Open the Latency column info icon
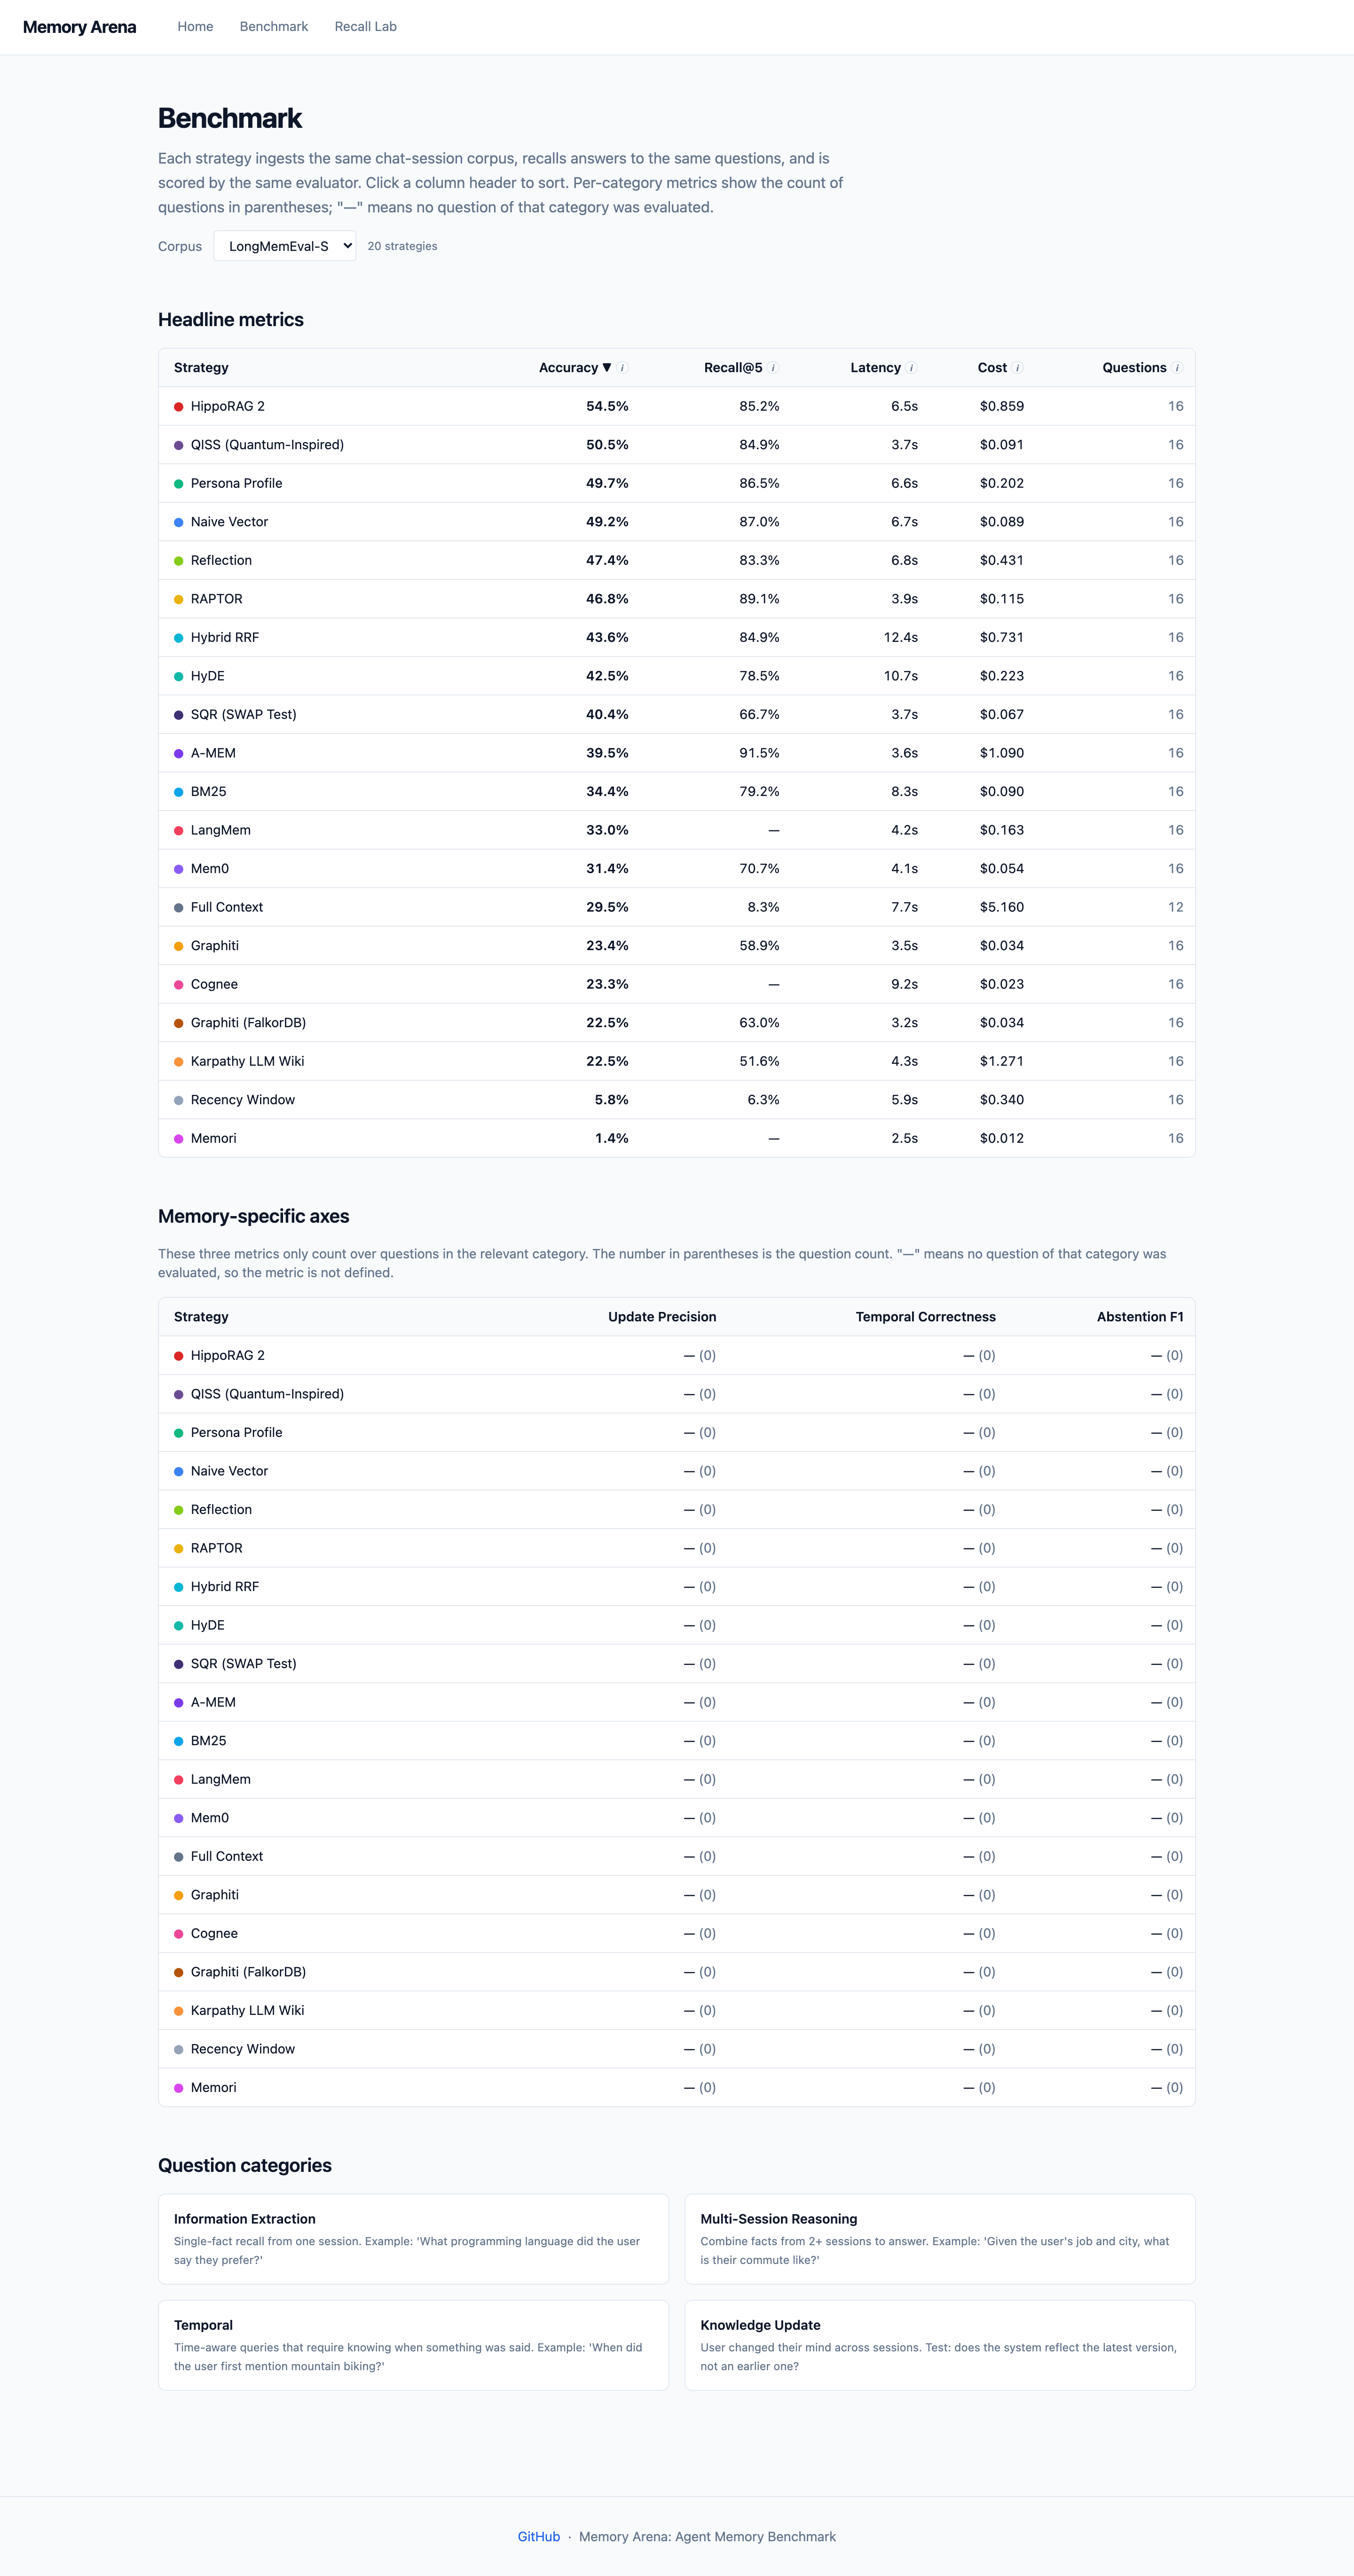The image size is (1354, 2576). tap(912, 368)
